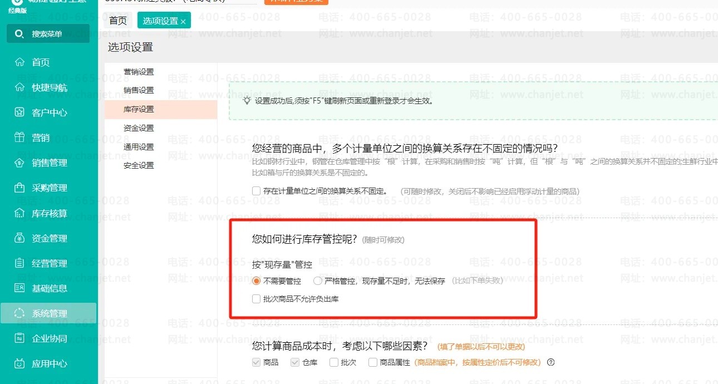Open 销售设置 in the settings list

click(x=139, y=90)
